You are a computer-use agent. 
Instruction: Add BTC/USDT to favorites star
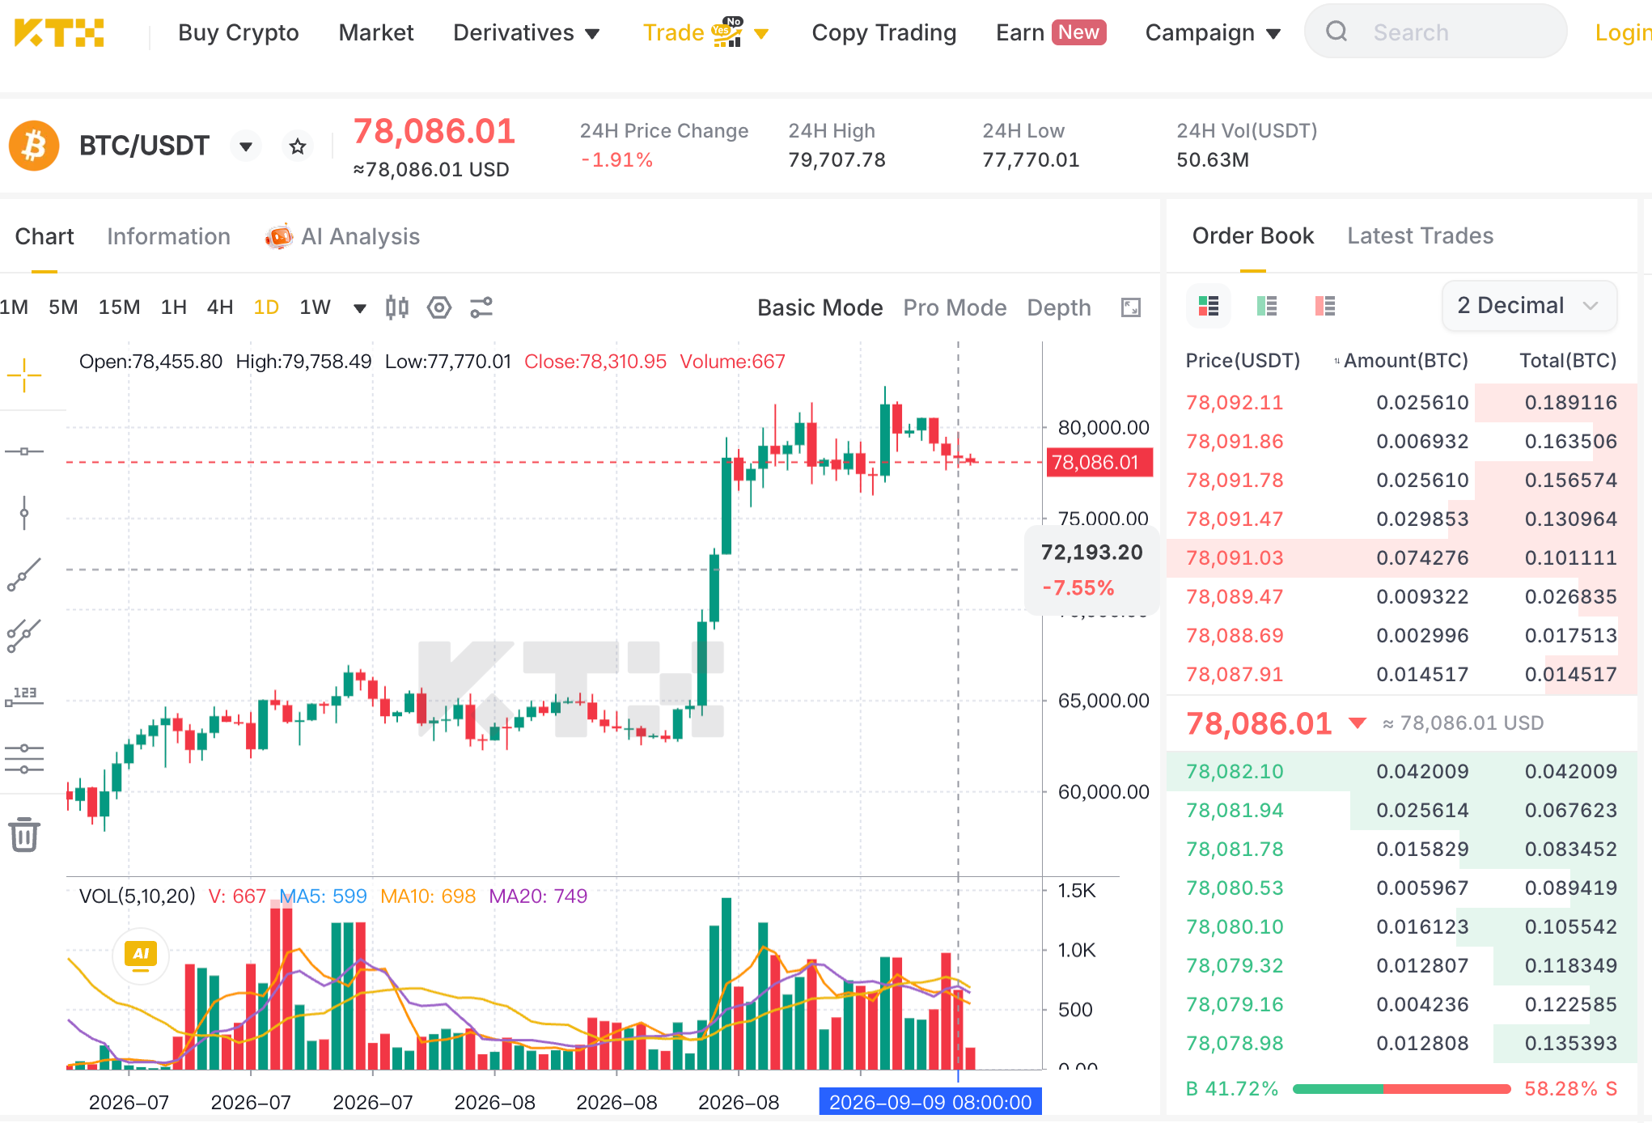click(298, 146)
